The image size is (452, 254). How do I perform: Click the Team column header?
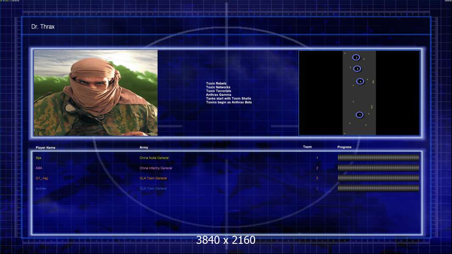[307, 147]
